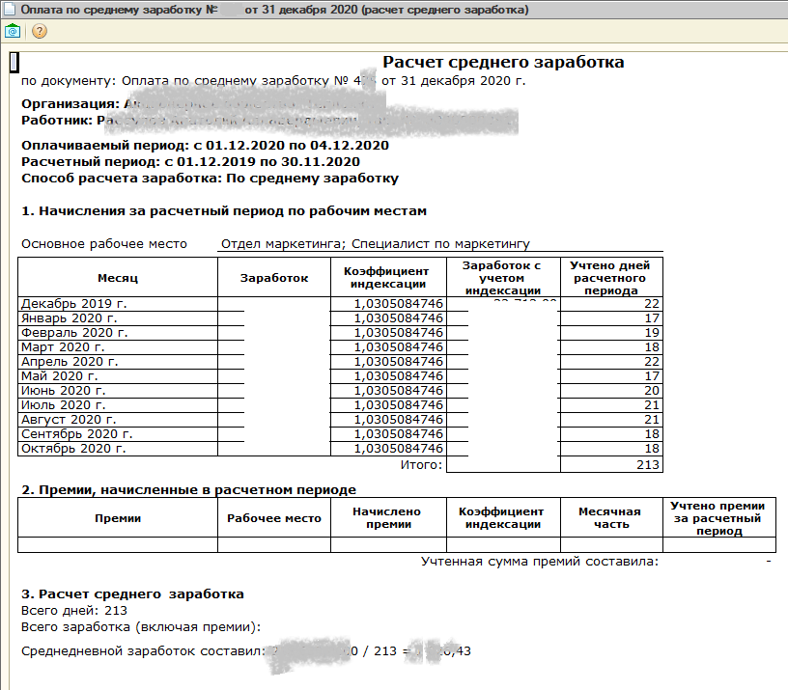788x690 pixels.
Task: Click the earnings table 'Коэффициент индексации' header
Action: (388, 278)
